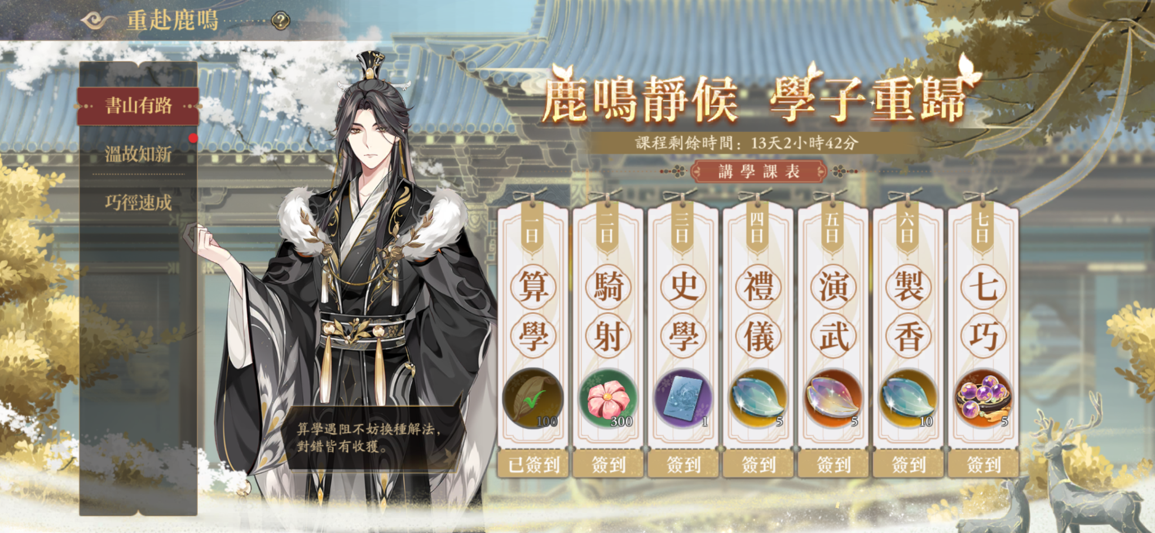Switch to the 溫故知新 tab
Screen dimensions: 1155x533
(138, 154)
